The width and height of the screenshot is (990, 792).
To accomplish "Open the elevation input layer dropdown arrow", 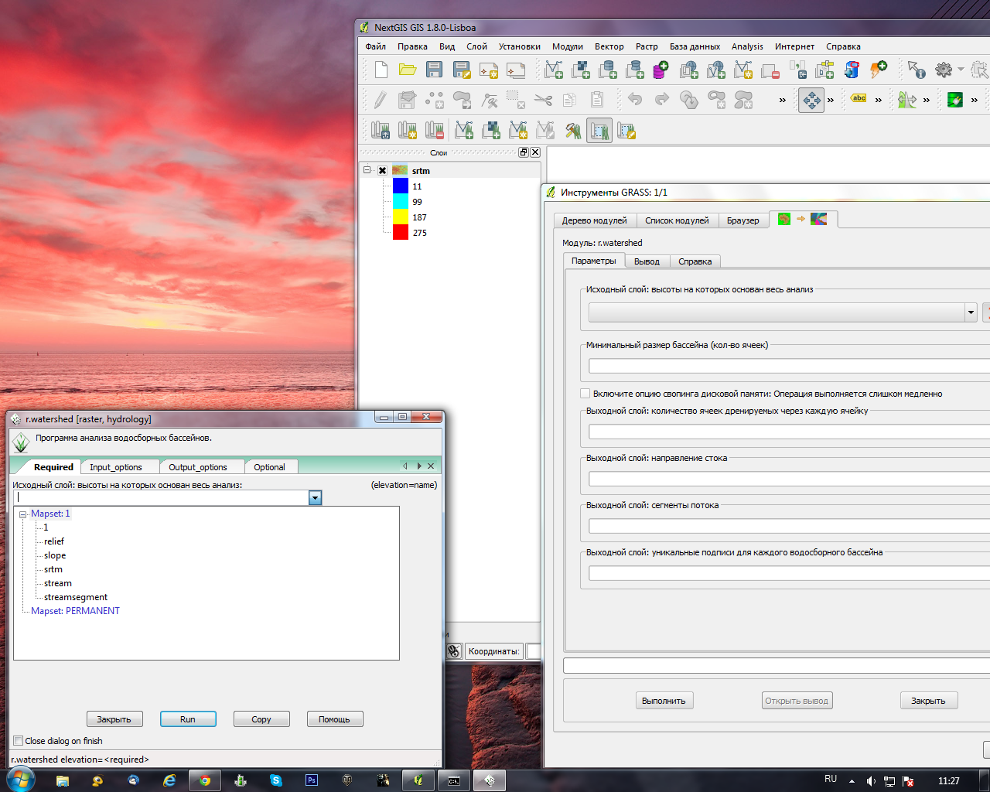I will 315,498.
